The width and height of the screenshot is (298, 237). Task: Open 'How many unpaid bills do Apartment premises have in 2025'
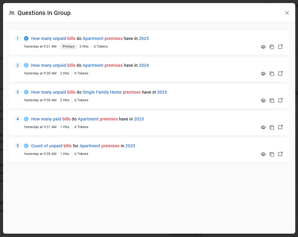90,38
